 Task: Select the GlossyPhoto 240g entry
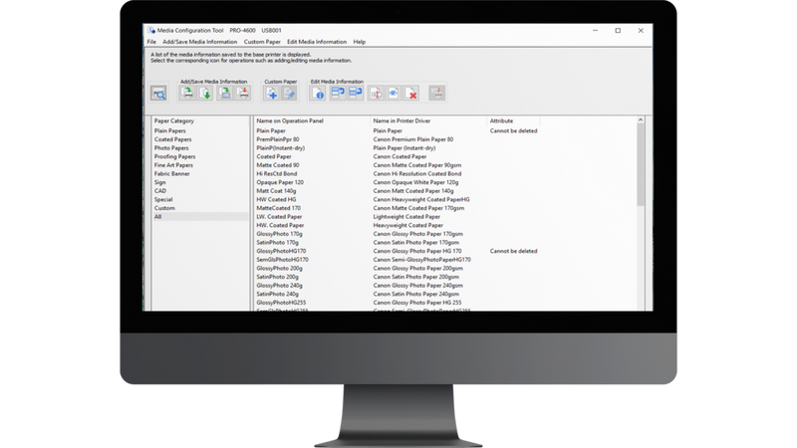[279, 286]
